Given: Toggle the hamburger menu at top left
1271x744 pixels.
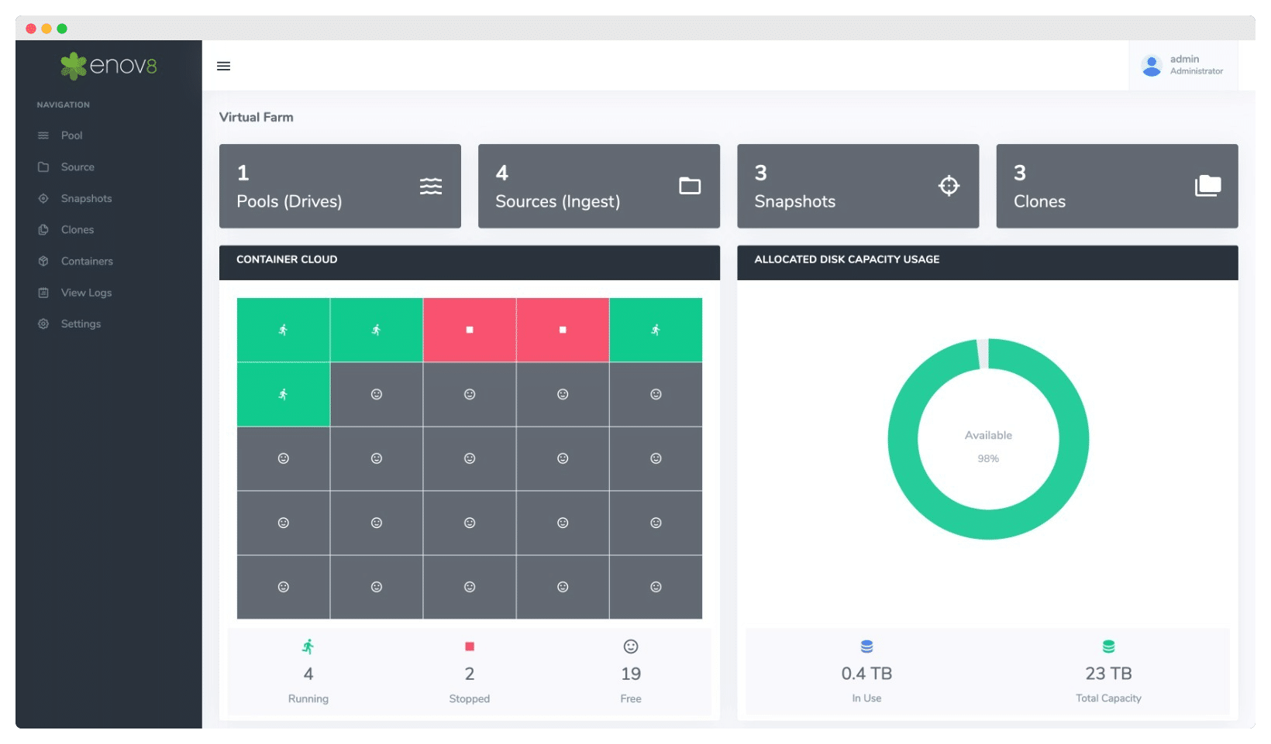Looking at the screenshot, I should click(x=223, y=66).
